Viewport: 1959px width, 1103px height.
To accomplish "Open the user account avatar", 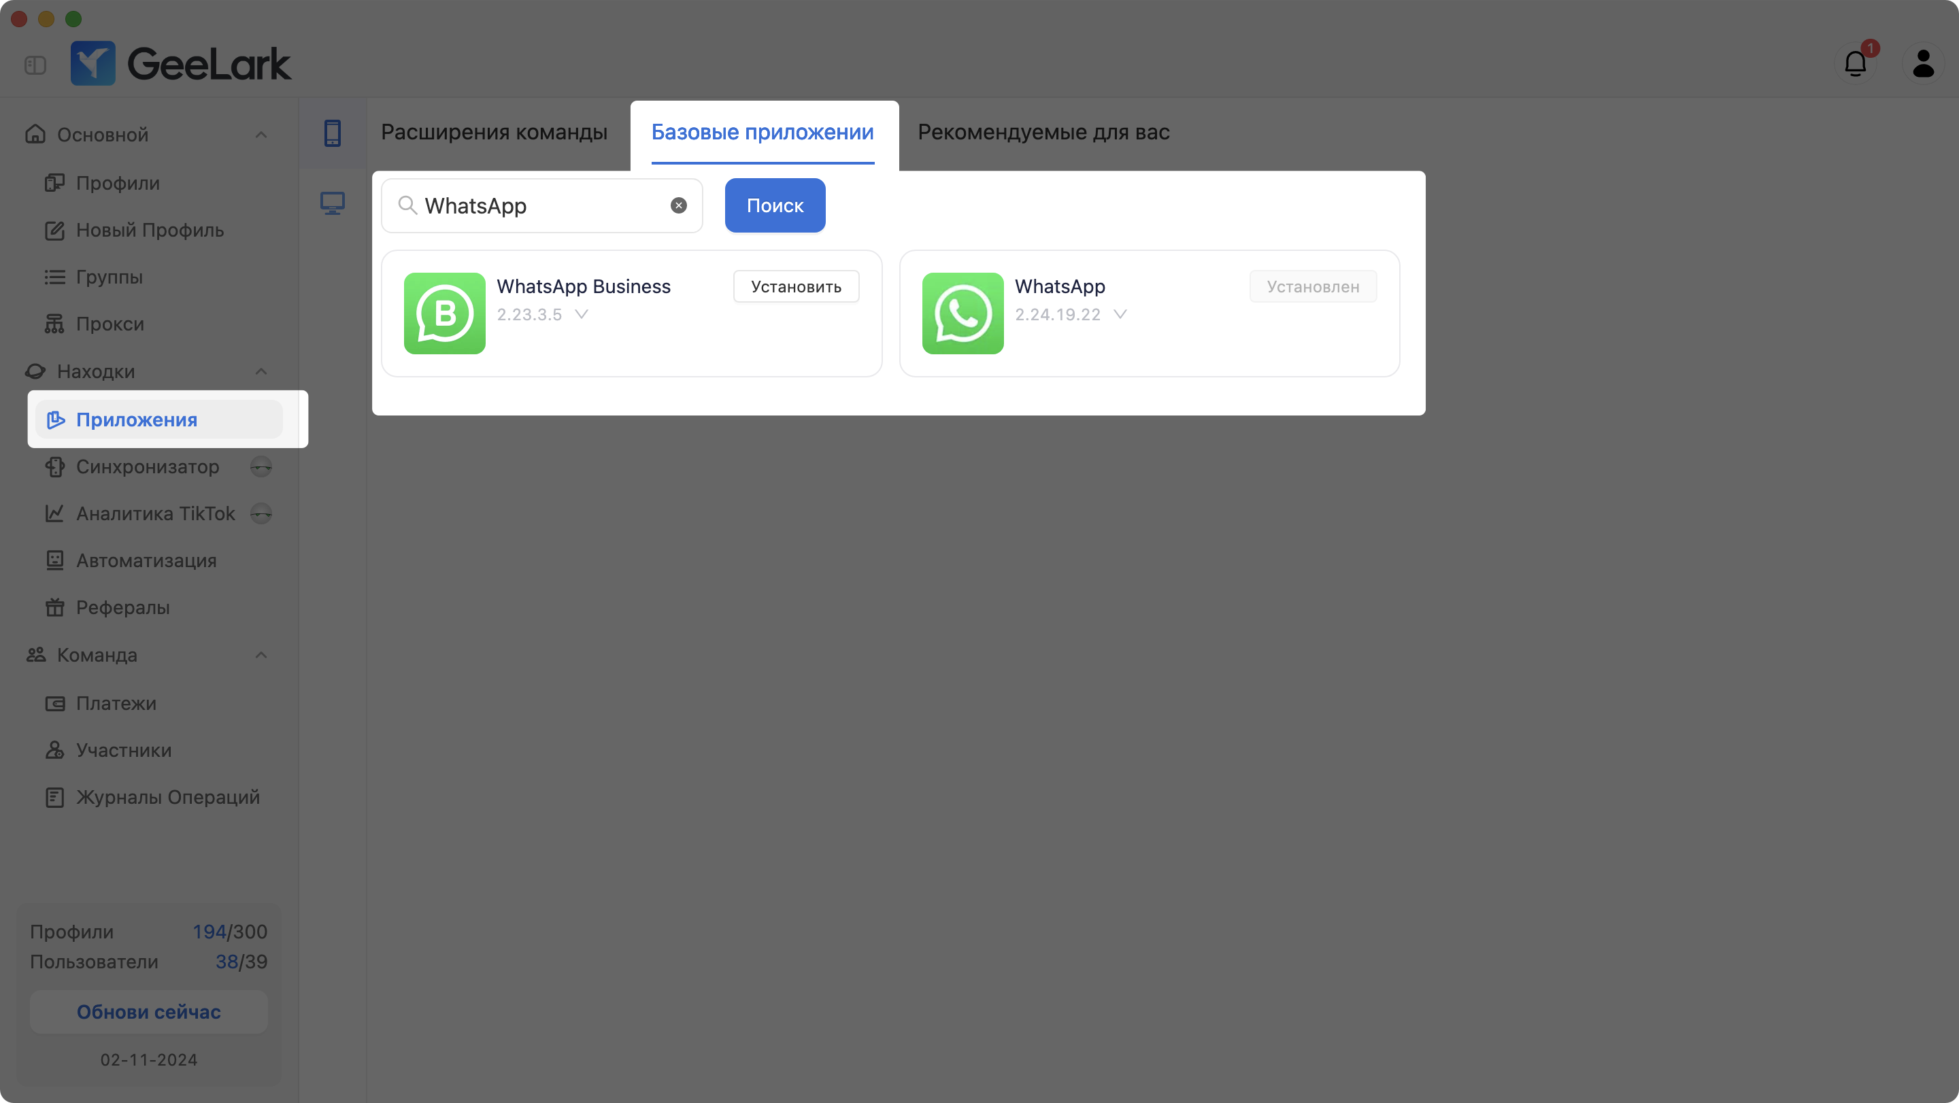I will [1923, 63].
